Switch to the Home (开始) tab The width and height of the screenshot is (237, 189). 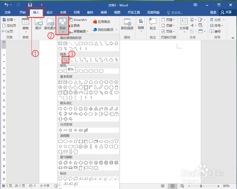(x=22, y=12)
